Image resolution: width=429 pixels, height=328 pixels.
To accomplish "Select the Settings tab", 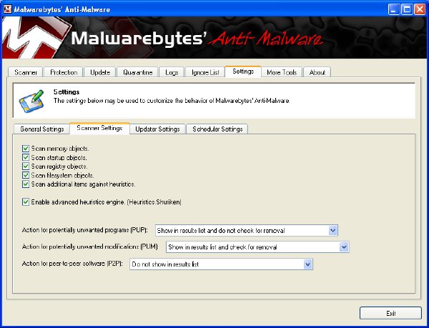I will click(243, 71).
